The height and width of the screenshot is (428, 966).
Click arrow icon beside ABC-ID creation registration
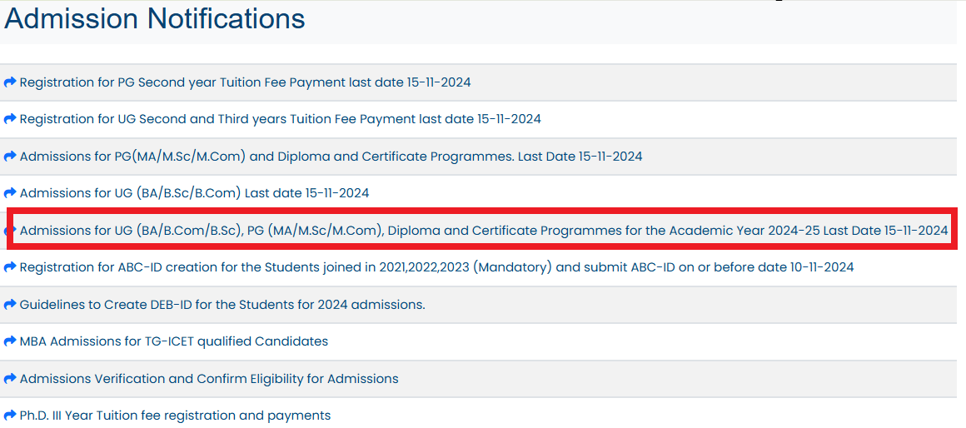pos(10,268)
